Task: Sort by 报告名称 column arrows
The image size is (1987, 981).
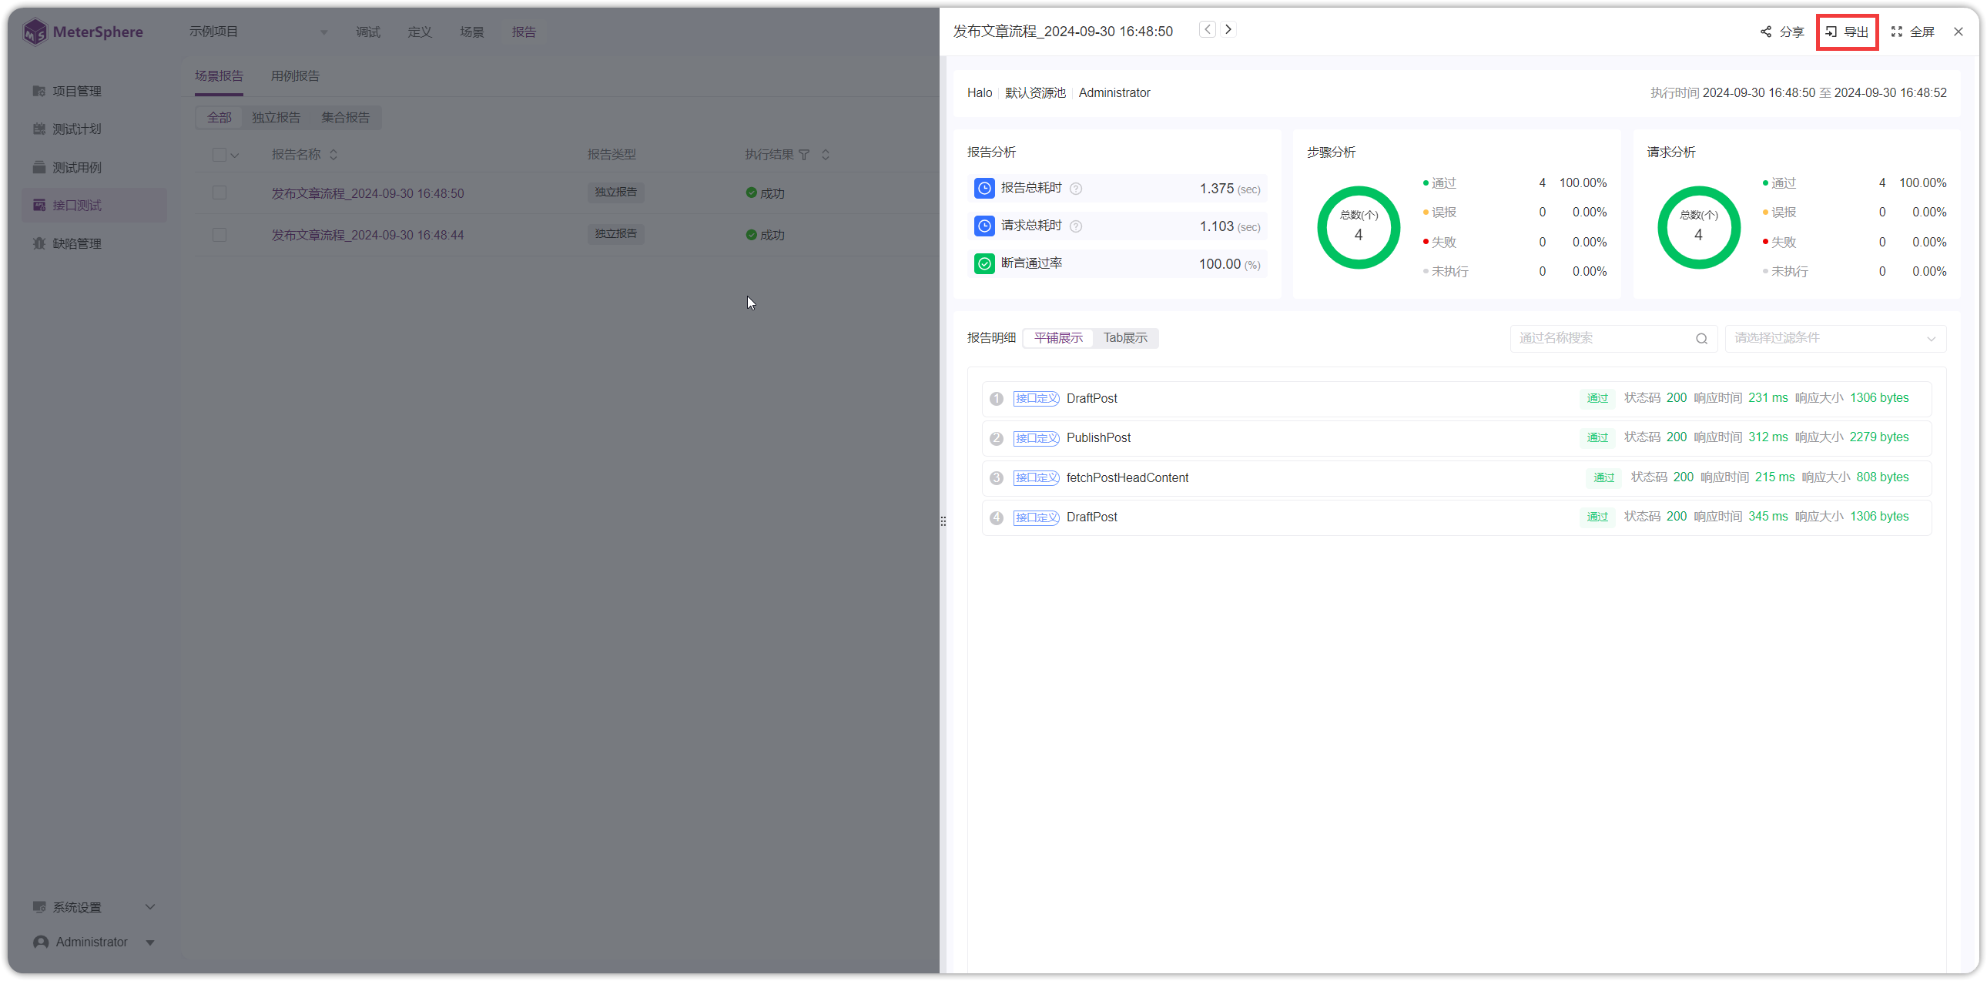Action: pos(333,155)
